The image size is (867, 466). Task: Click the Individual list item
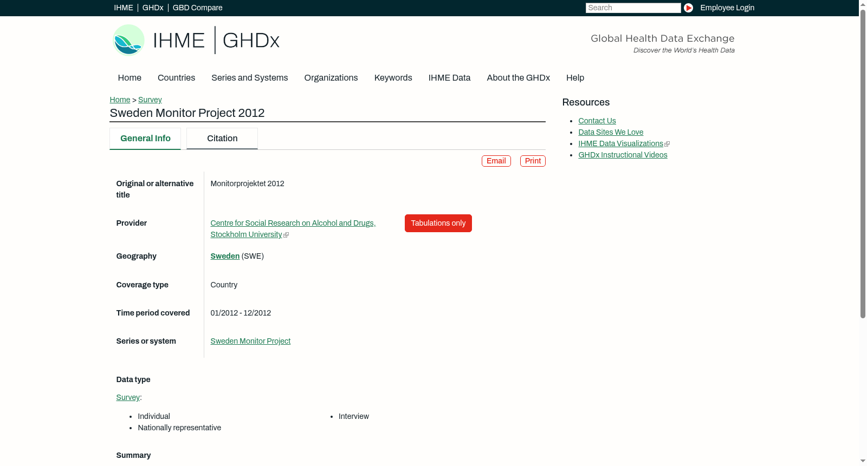[154, 416]
